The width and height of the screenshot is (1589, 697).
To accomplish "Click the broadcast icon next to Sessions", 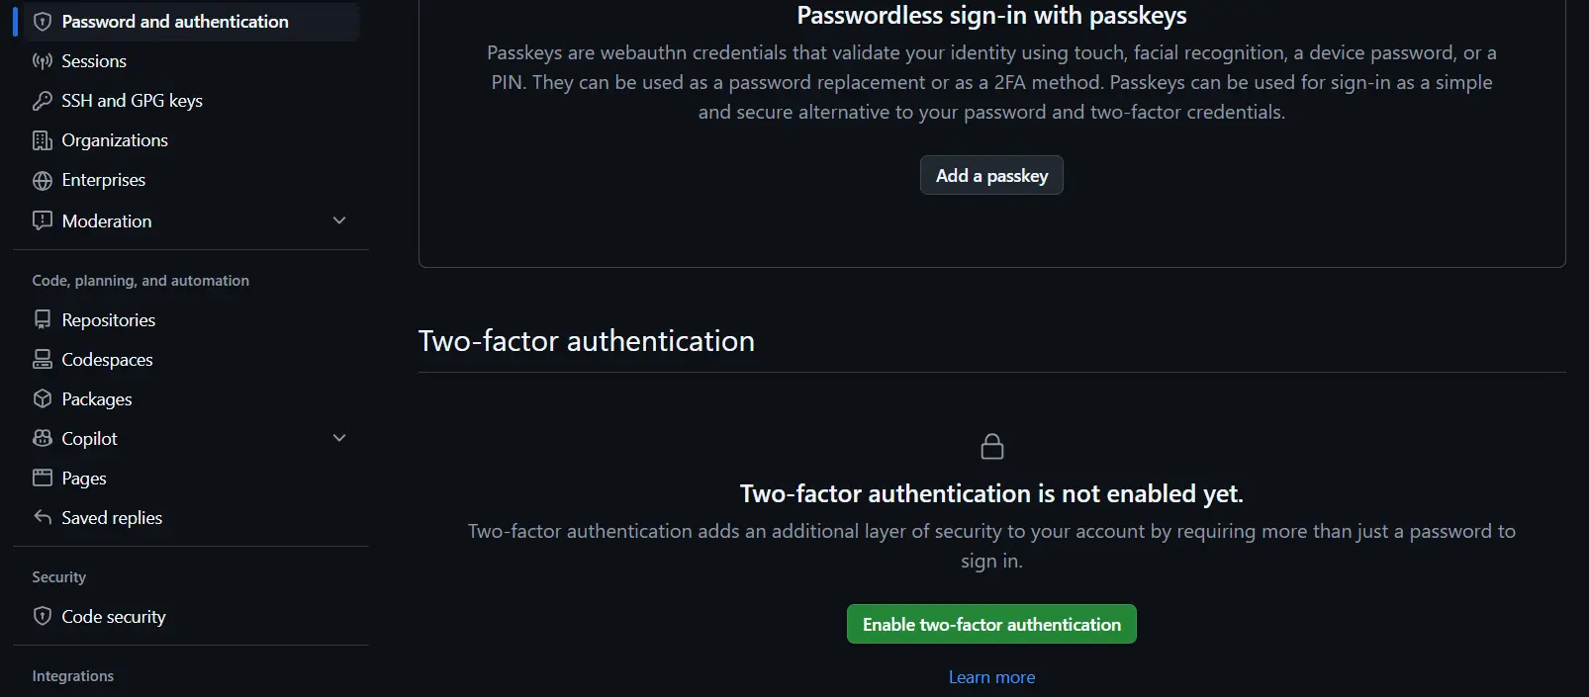I will point(43,61).
